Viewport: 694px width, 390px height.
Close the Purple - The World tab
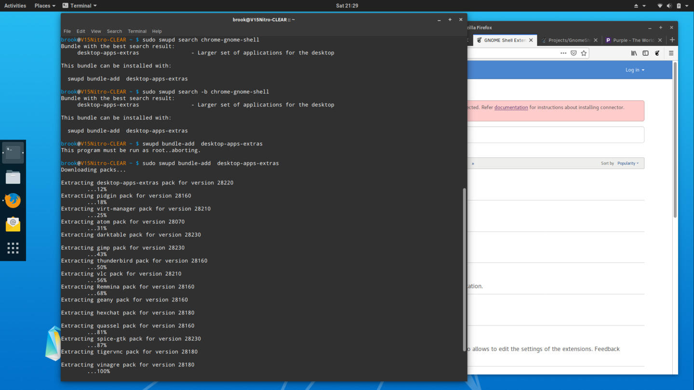660,40
